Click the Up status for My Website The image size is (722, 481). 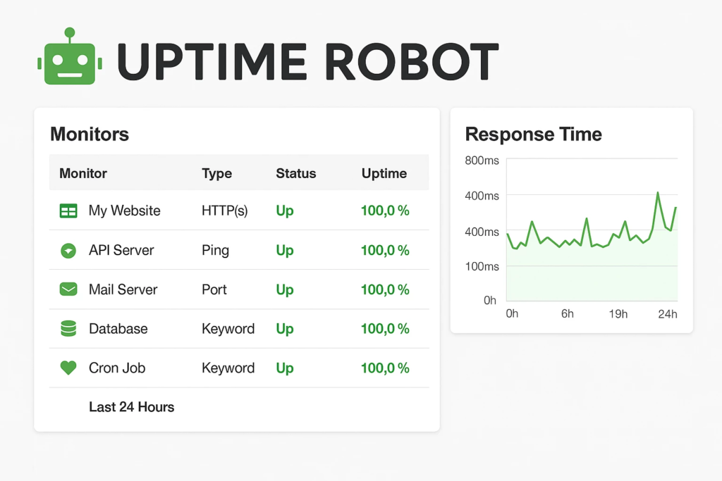285,211
